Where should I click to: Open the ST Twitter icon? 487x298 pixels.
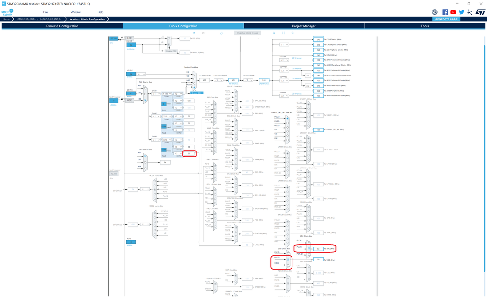461,12
